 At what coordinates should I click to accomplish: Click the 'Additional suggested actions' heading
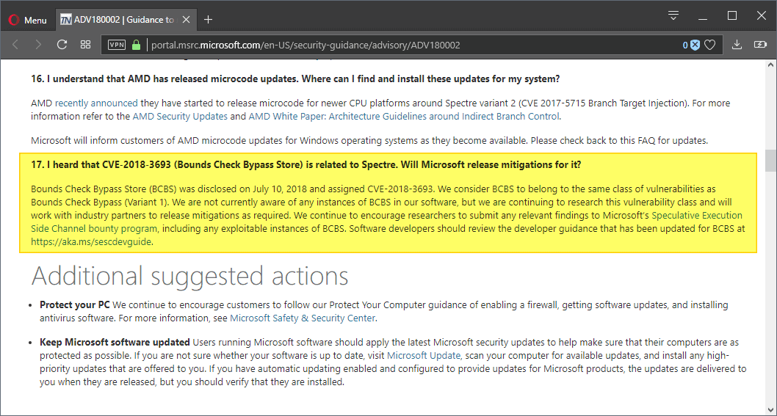click(189, 276)
